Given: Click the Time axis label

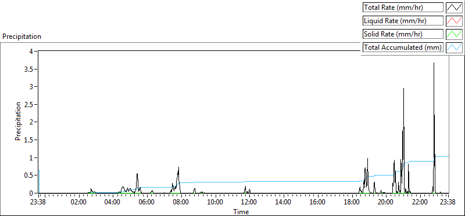Looking at the screenshot, I should coord(241,211).
